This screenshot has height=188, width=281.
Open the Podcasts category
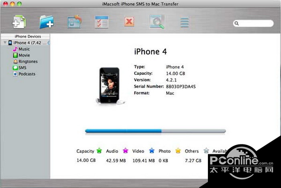pos(24,74)
